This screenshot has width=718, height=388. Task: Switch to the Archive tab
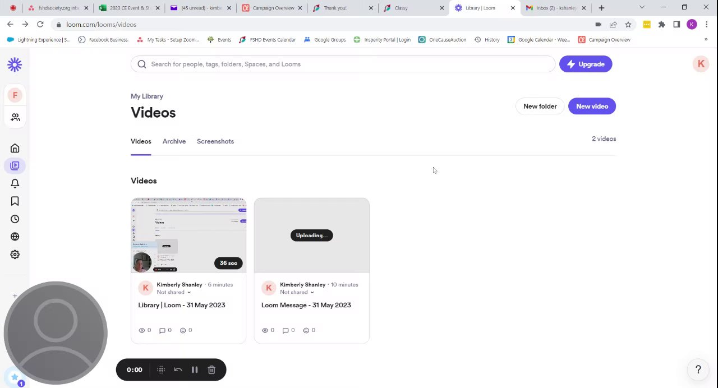click(174, 141)
